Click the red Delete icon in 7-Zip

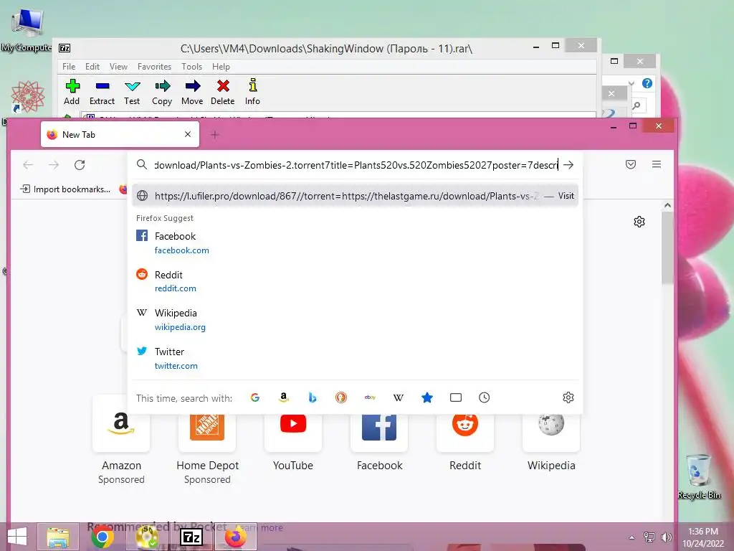[223, 92]
